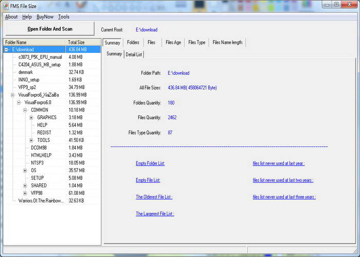Viewport: 360px width, 257px height.
Task: Select the SETUP folder row
Action: 52,178
